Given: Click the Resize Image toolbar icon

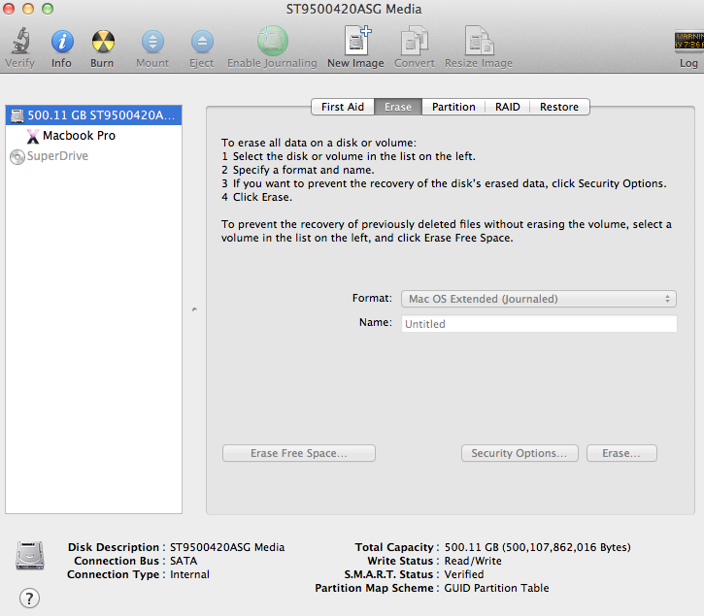Looking at the screenshot, I should 479,41.
